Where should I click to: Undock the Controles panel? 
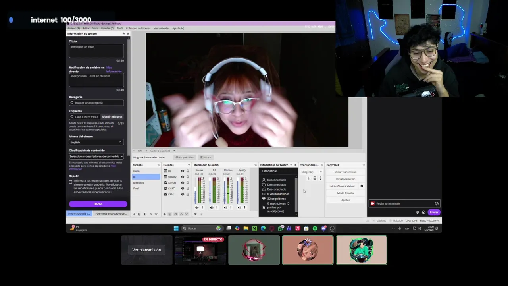pos(364,165)
